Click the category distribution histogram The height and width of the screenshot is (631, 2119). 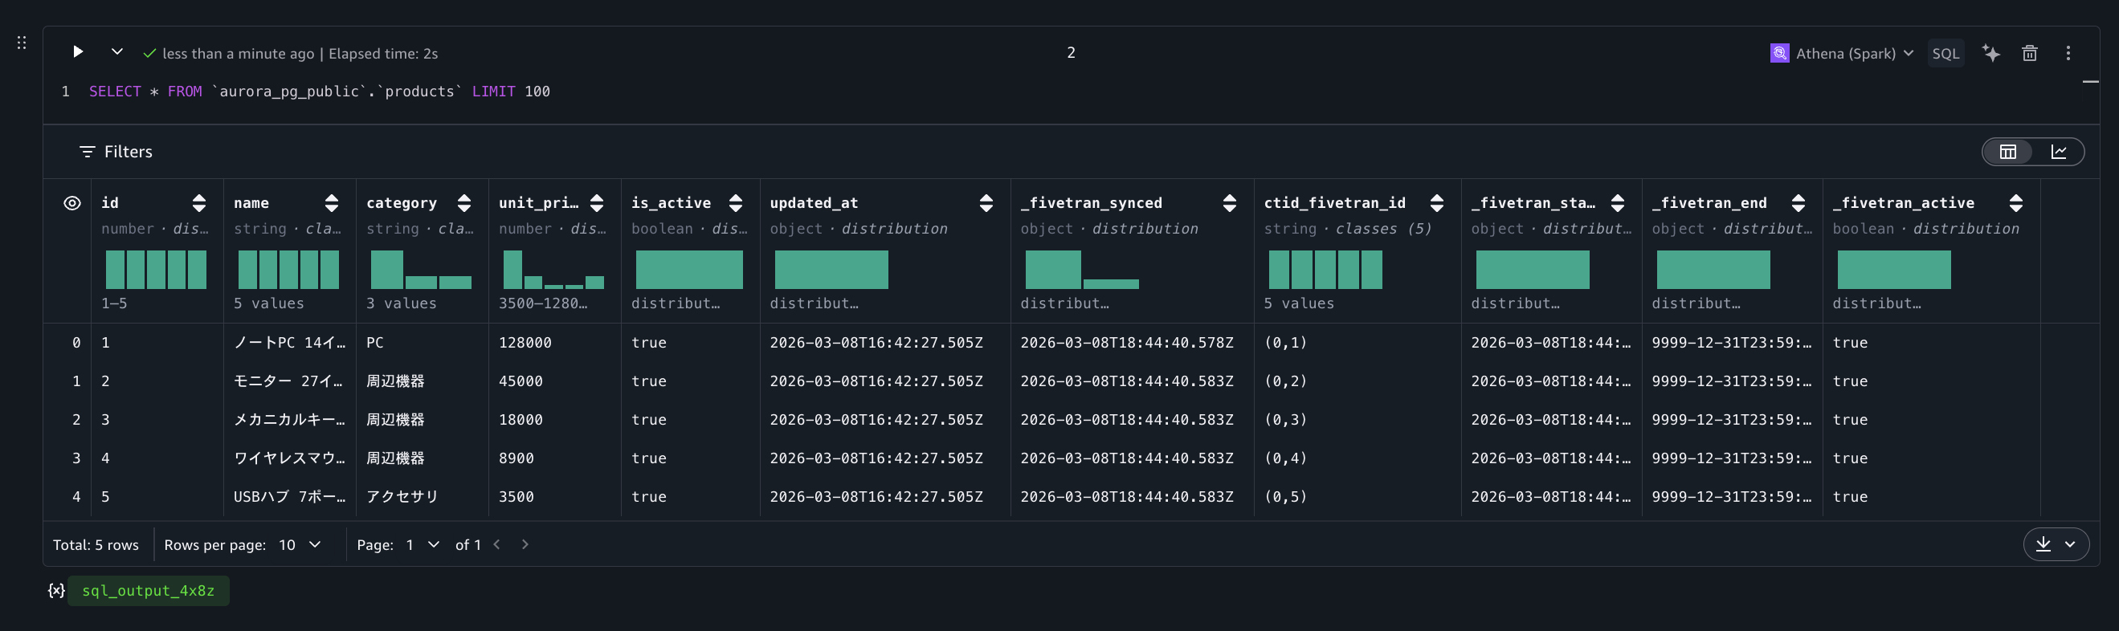(420, 271)
